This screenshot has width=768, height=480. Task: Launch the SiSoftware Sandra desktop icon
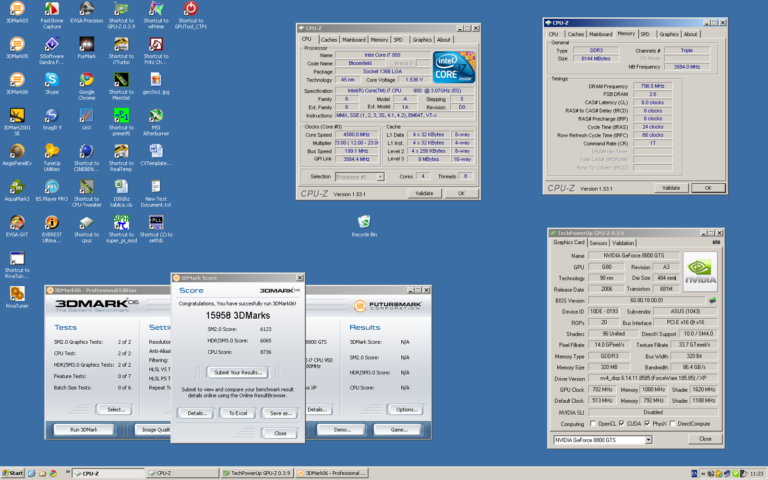[x=52, y=51]
